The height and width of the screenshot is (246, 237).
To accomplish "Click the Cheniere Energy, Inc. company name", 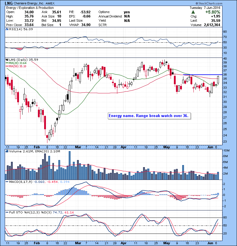I will point(29,3).
